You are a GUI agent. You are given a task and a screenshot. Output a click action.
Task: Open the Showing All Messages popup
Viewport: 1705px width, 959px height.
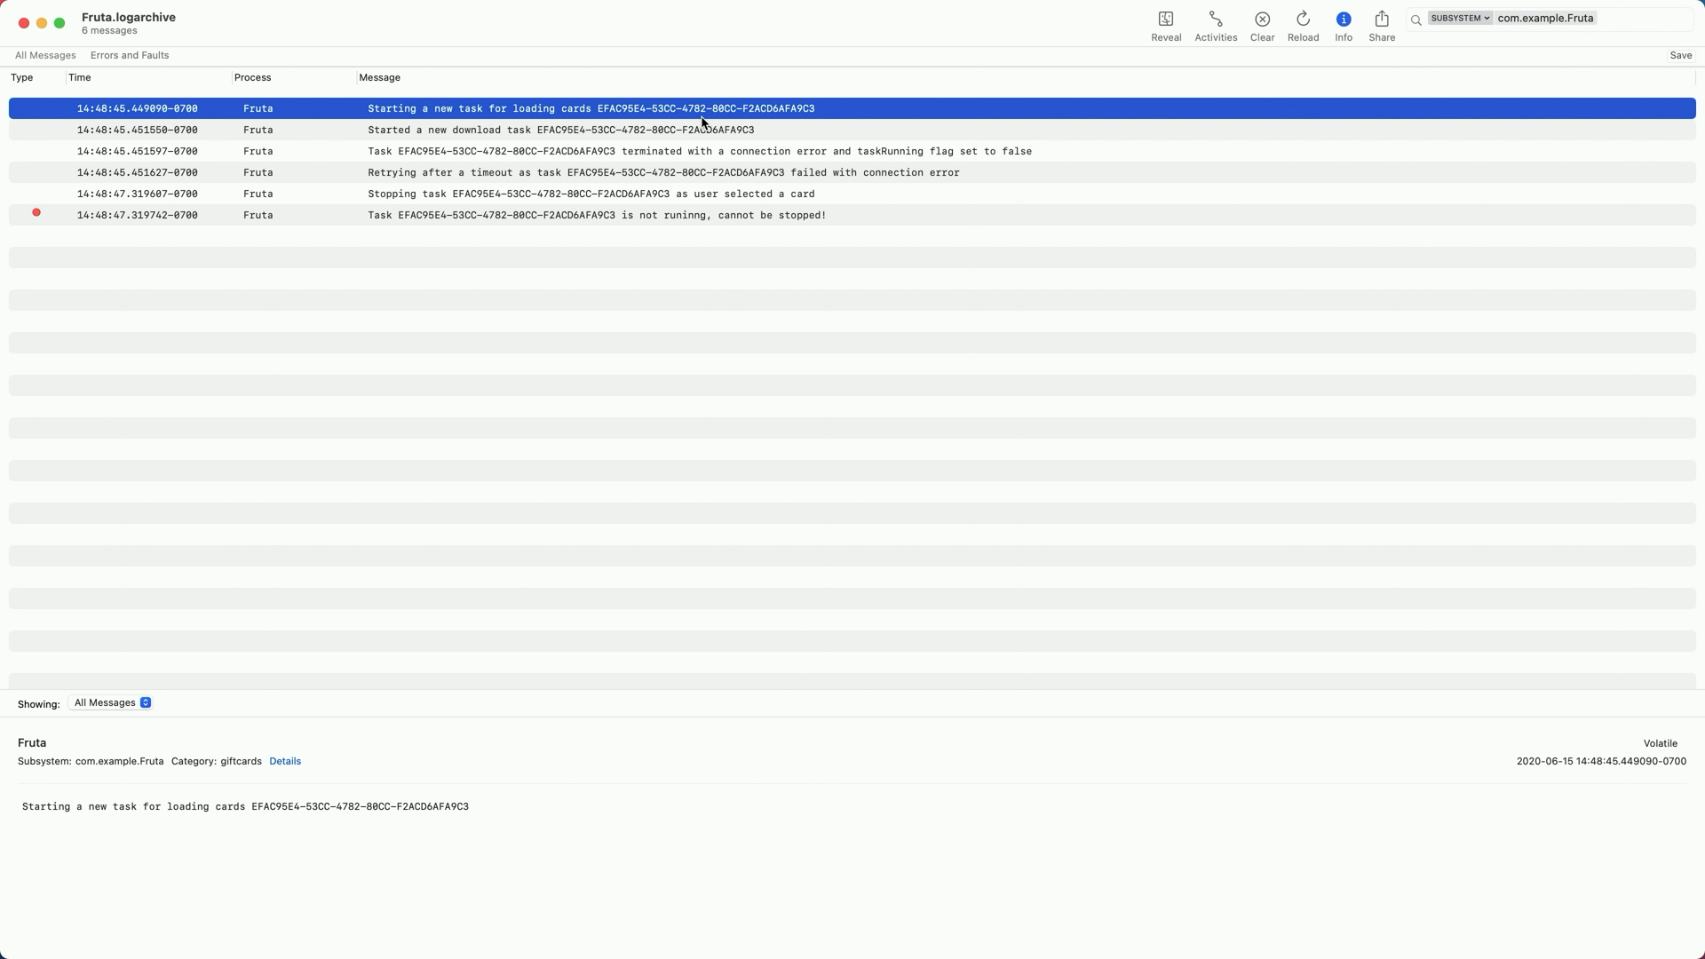[x=111, y=702]
